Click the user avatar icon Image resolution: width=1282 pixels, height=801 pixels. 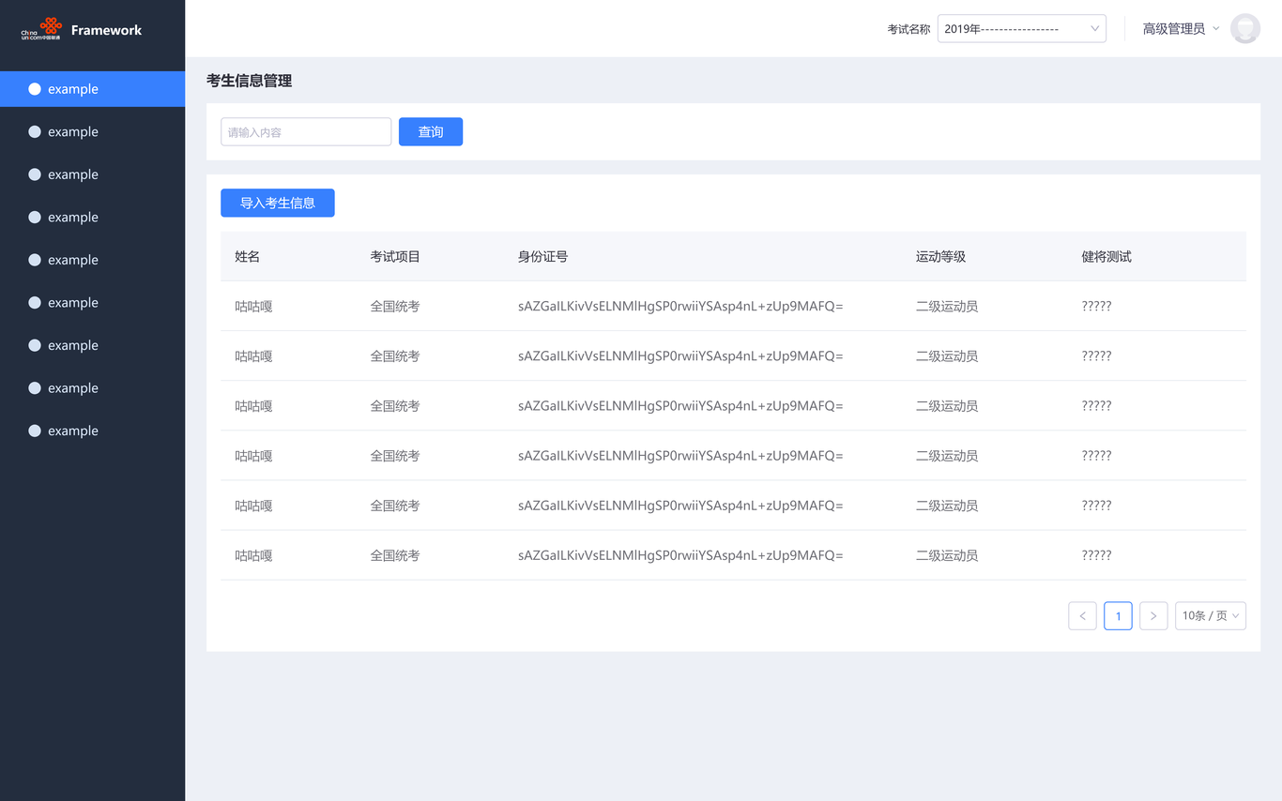tap(1245, 29)
